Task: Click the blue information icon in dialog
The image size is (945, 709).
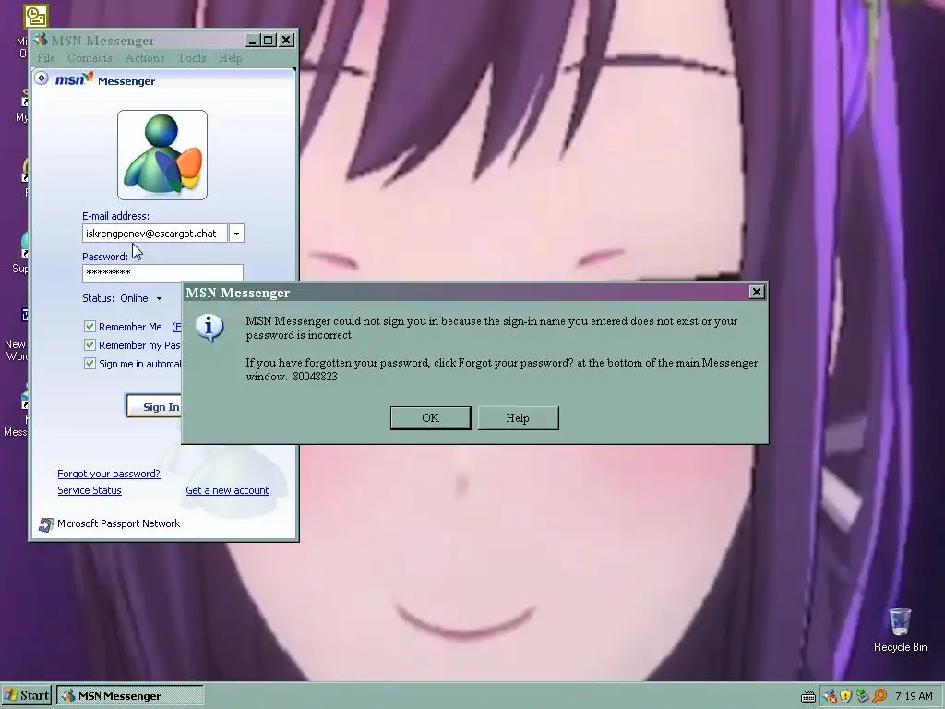Action: click(x=209, y=328)
